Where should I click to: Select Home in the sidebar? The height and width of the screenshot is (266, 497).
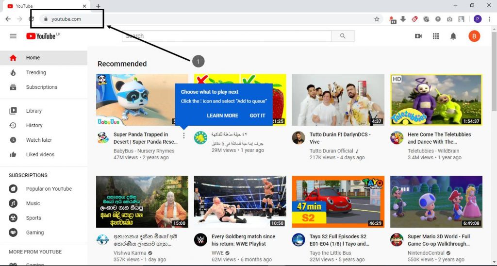click(43, 58)
